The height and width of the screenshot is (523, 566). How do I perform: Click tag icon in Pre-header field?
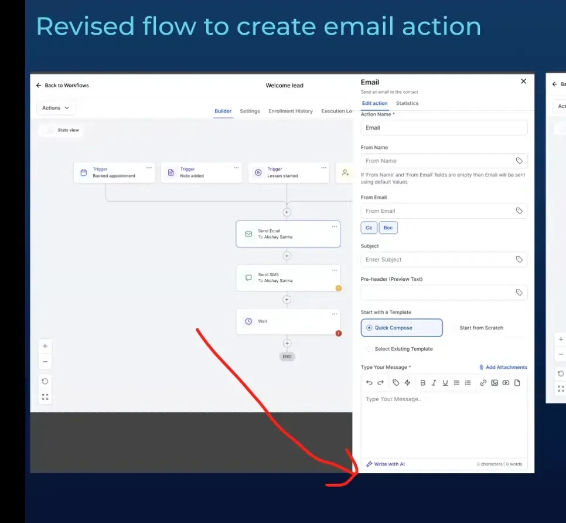point(519,293)
